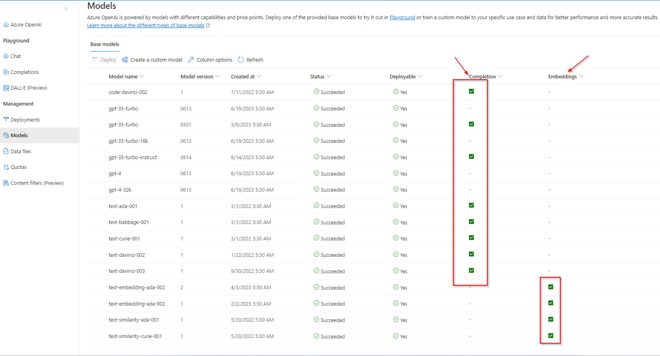Select the gpt-35-turbo-16k model name

click(128, 141)
